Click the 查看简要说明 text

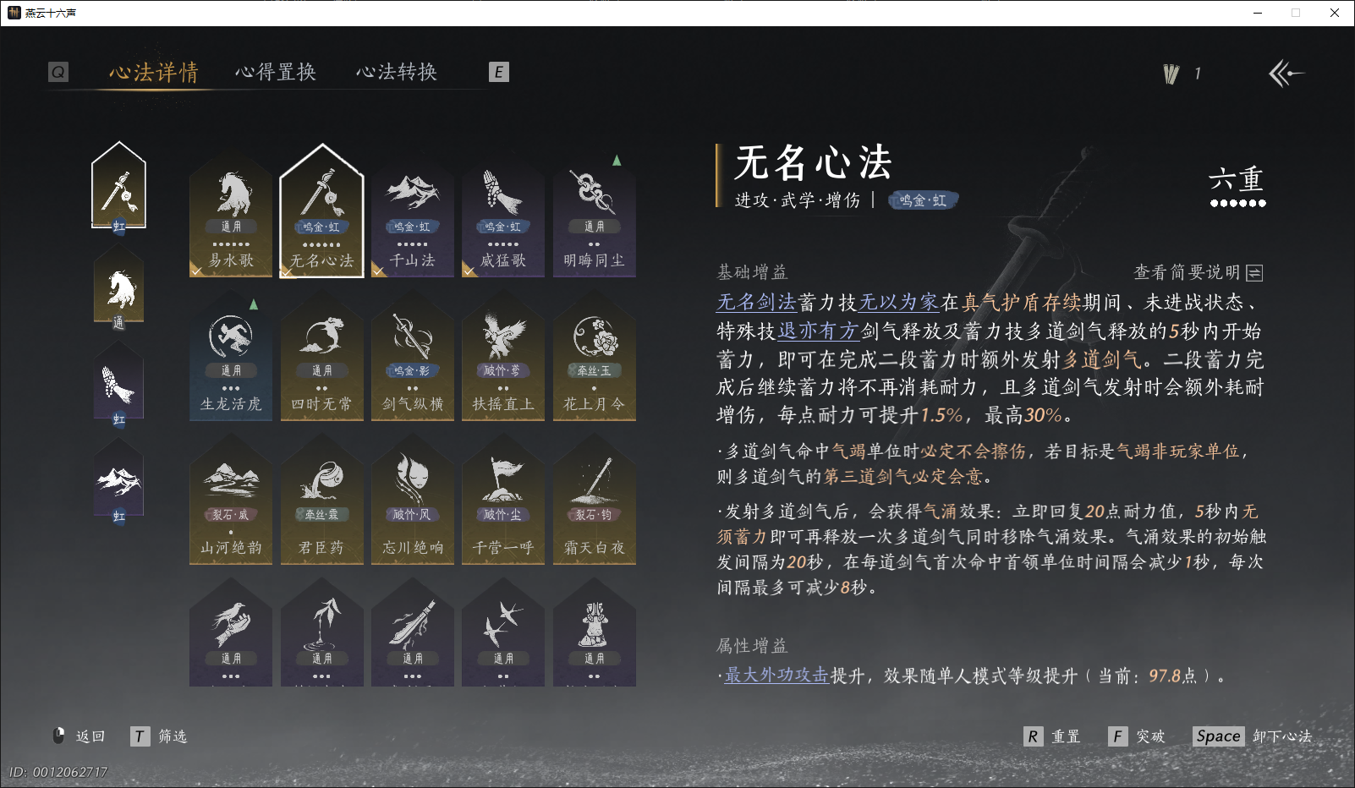(x=1187, y=272)
